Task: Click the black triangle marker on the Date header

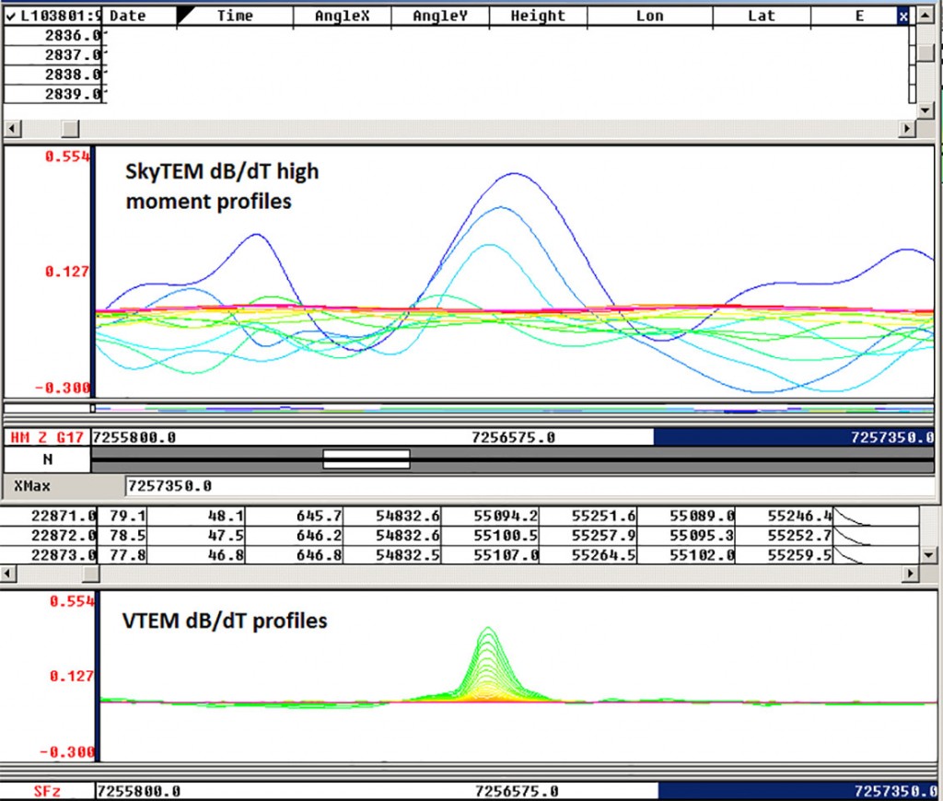Action: [x=183, y=15]
